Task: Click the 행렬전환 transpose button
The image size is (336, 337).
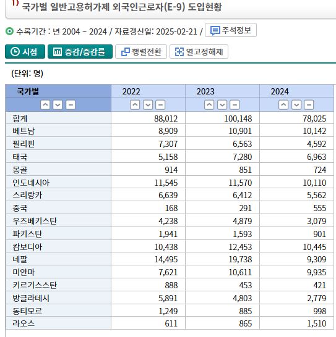Action: [x=141, y=52]
